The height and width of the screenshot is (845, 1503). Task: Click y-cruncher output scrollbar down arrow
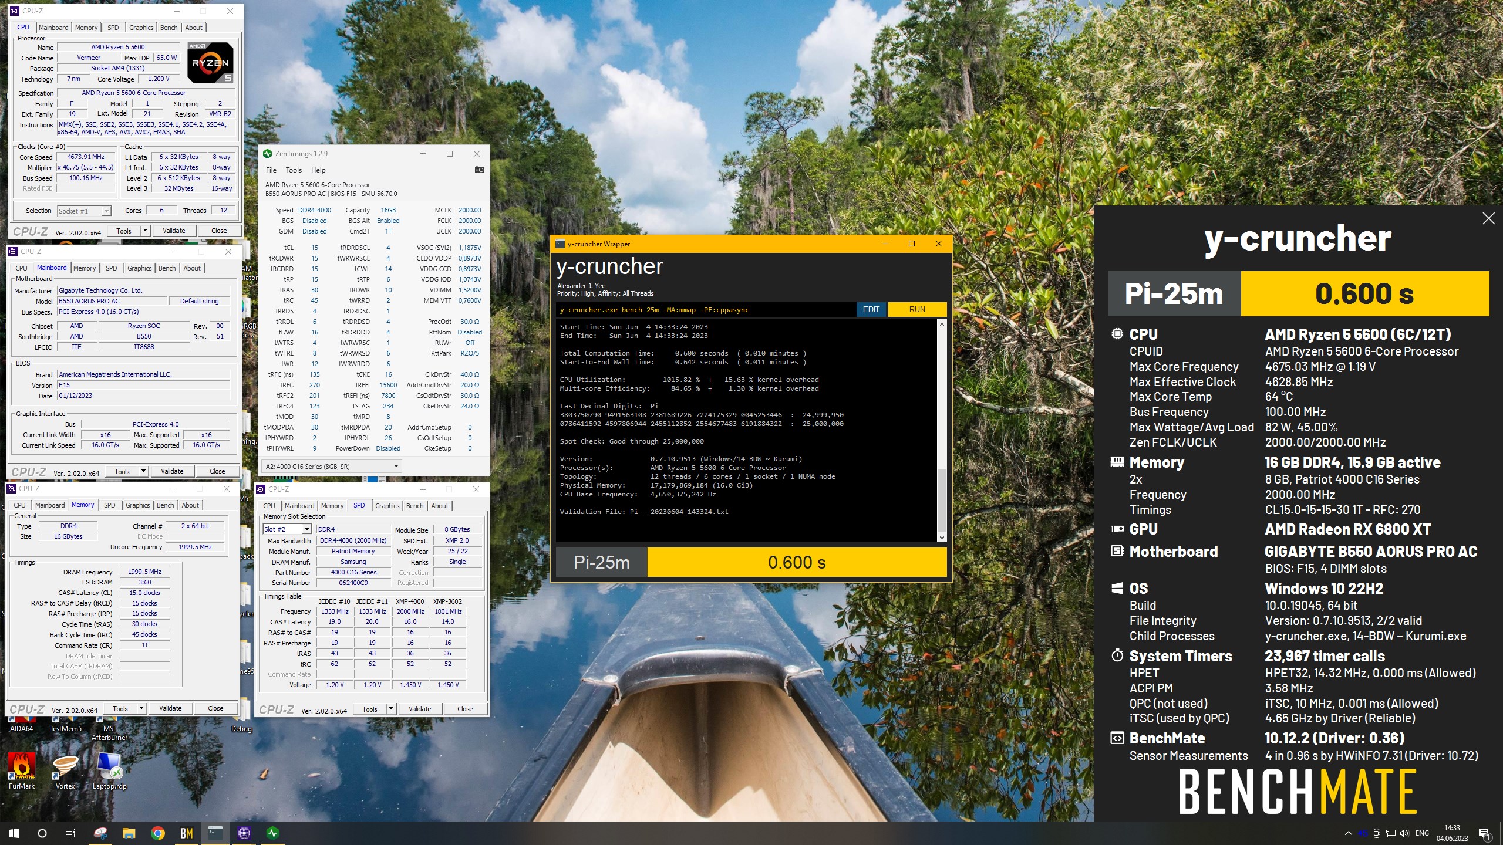[942, 538]
